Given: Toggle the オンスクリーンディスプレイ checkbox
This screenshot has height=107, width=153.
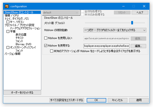Looking at the screenshot, I should (x=8, y=48).
